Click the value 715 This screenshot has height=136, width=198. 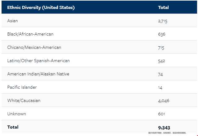[x=161, y=48]
